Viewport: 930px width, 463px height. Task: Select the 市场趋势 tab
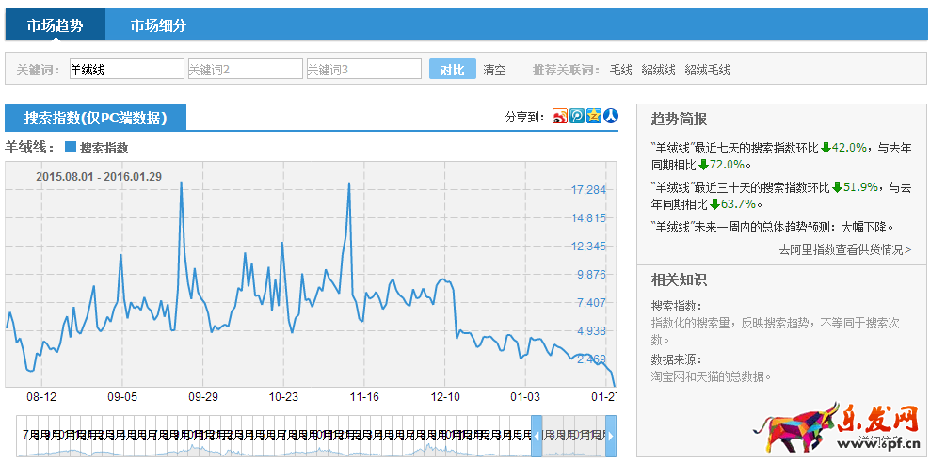55,25
